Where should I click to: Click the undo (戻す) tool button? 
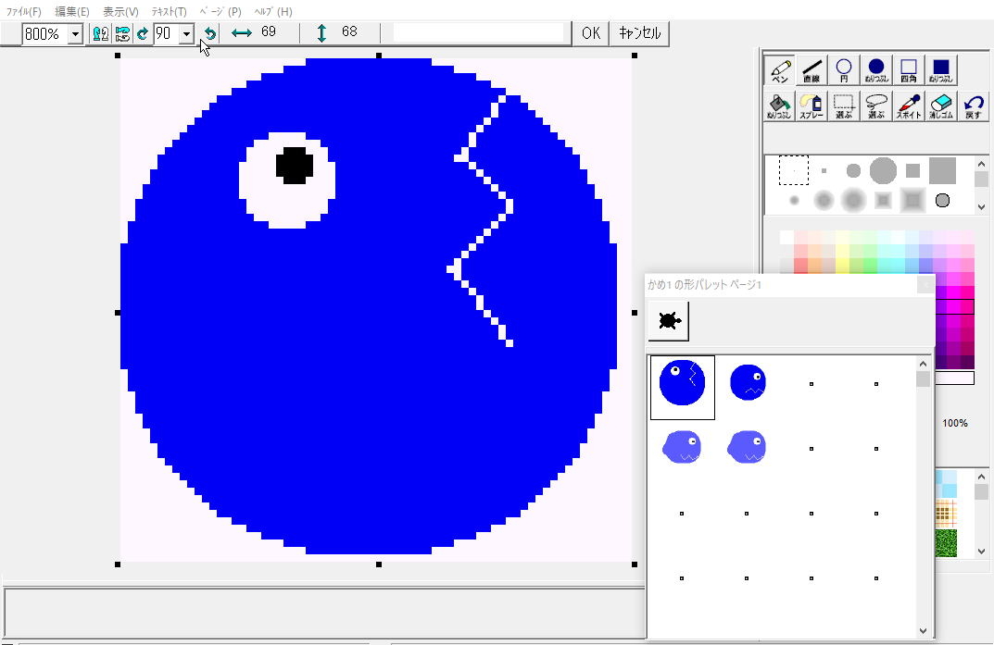pos(973,105)
